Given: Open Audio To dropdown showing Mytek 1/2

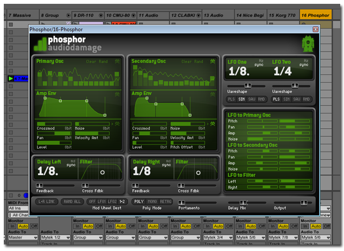Looking at the screenshot, I should pos(55,237).
